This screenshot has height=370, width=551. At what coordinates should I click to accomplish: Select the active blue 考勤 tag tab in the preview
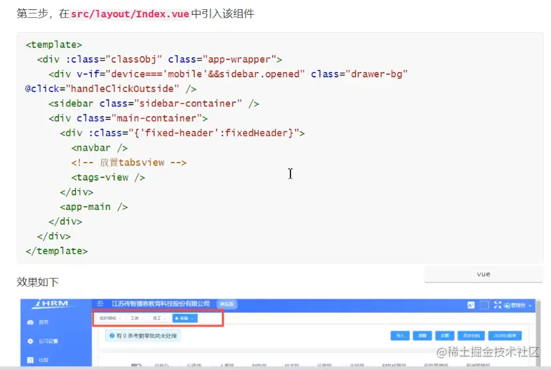click(x=185, y=318)
